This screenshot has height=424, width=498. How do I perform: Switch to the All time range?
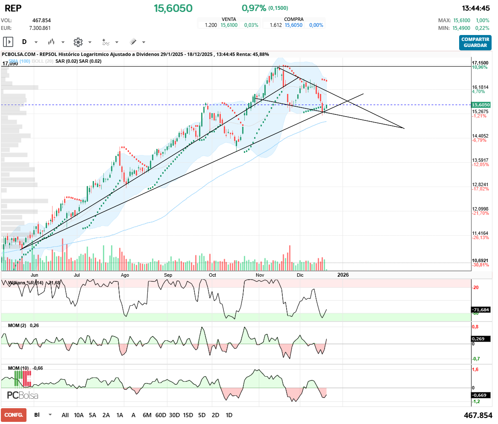pos(65,415)
